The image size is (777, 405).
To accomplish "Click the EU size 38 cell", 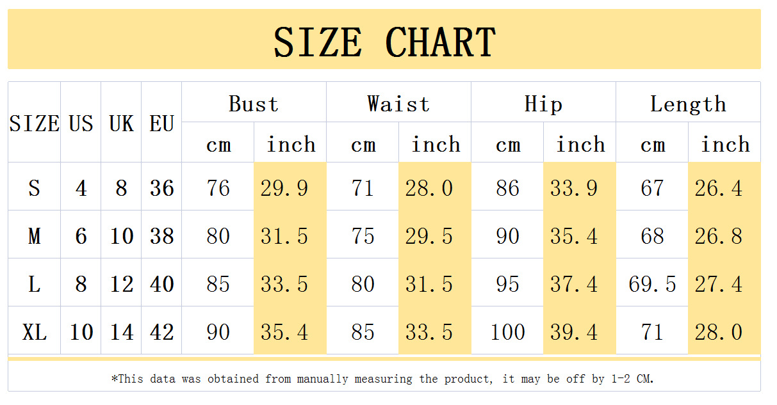I will pyautogui.click(x=161, y=236).
